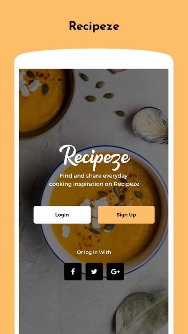188x334 pixels.
Task: Click the soup bowl in top-left corner
Action: tap(46, 103)
